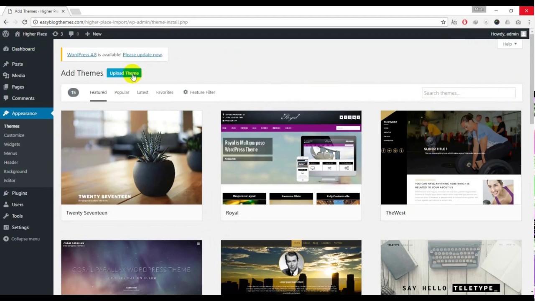
Task: Select Widgets under Appearance
Action: click(x=12, y=144)
